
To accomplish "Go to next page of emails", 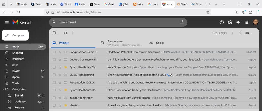I will (x=240, y=33).
